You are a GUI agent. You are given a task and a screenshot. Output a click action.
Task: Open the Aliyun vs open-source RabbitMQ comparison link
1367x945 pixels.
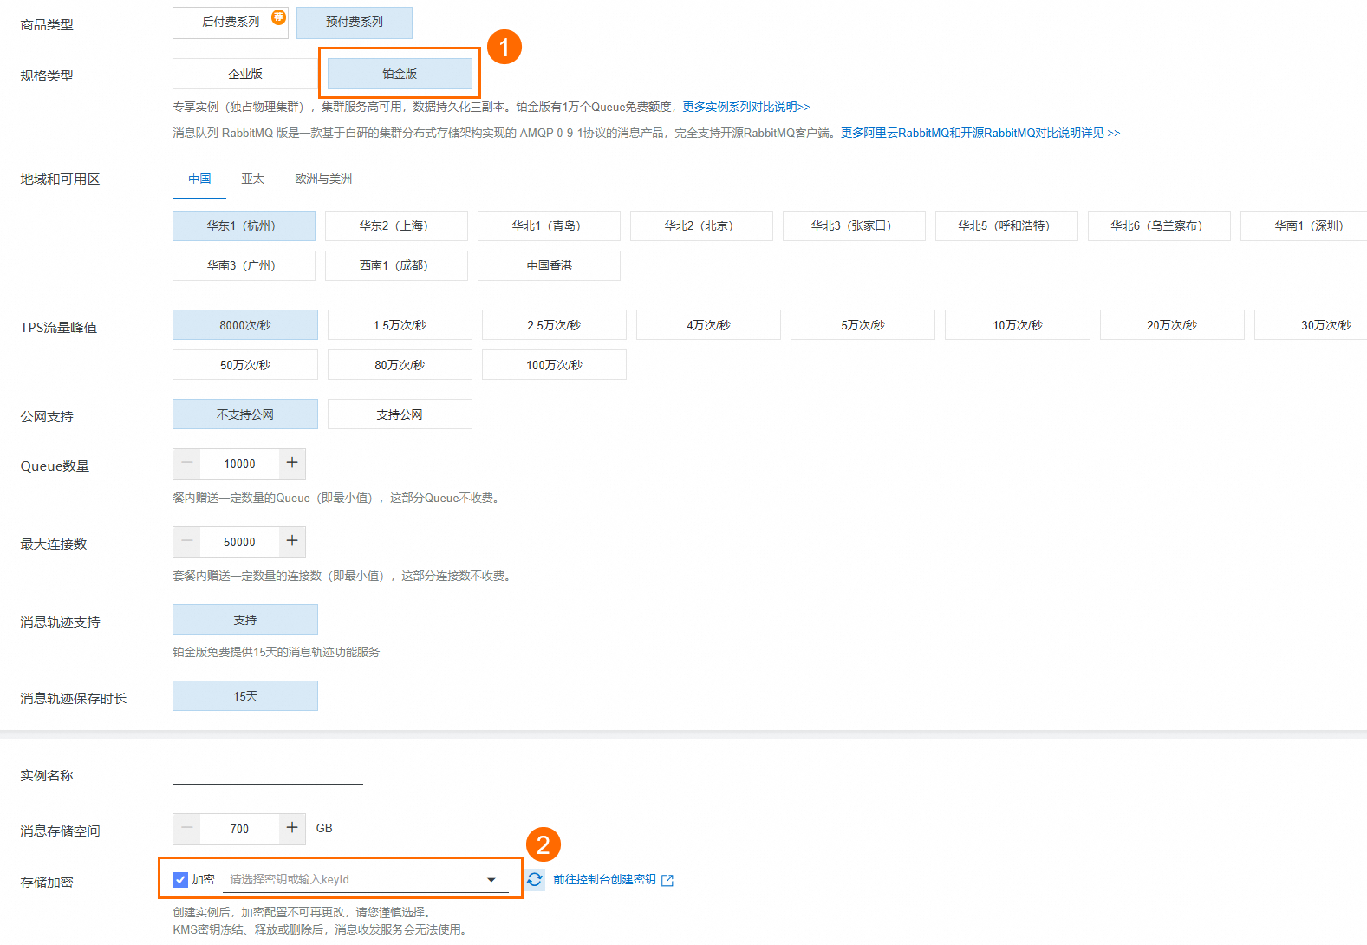(x=980, y=133)
